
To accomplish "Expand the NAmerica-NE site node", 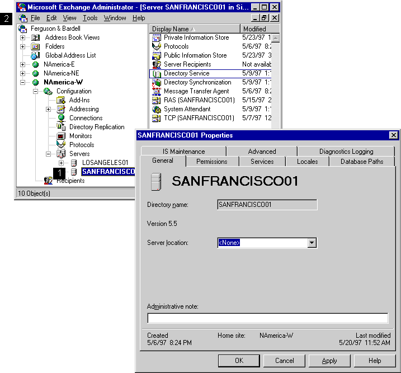I will click(x=23, y=73).
